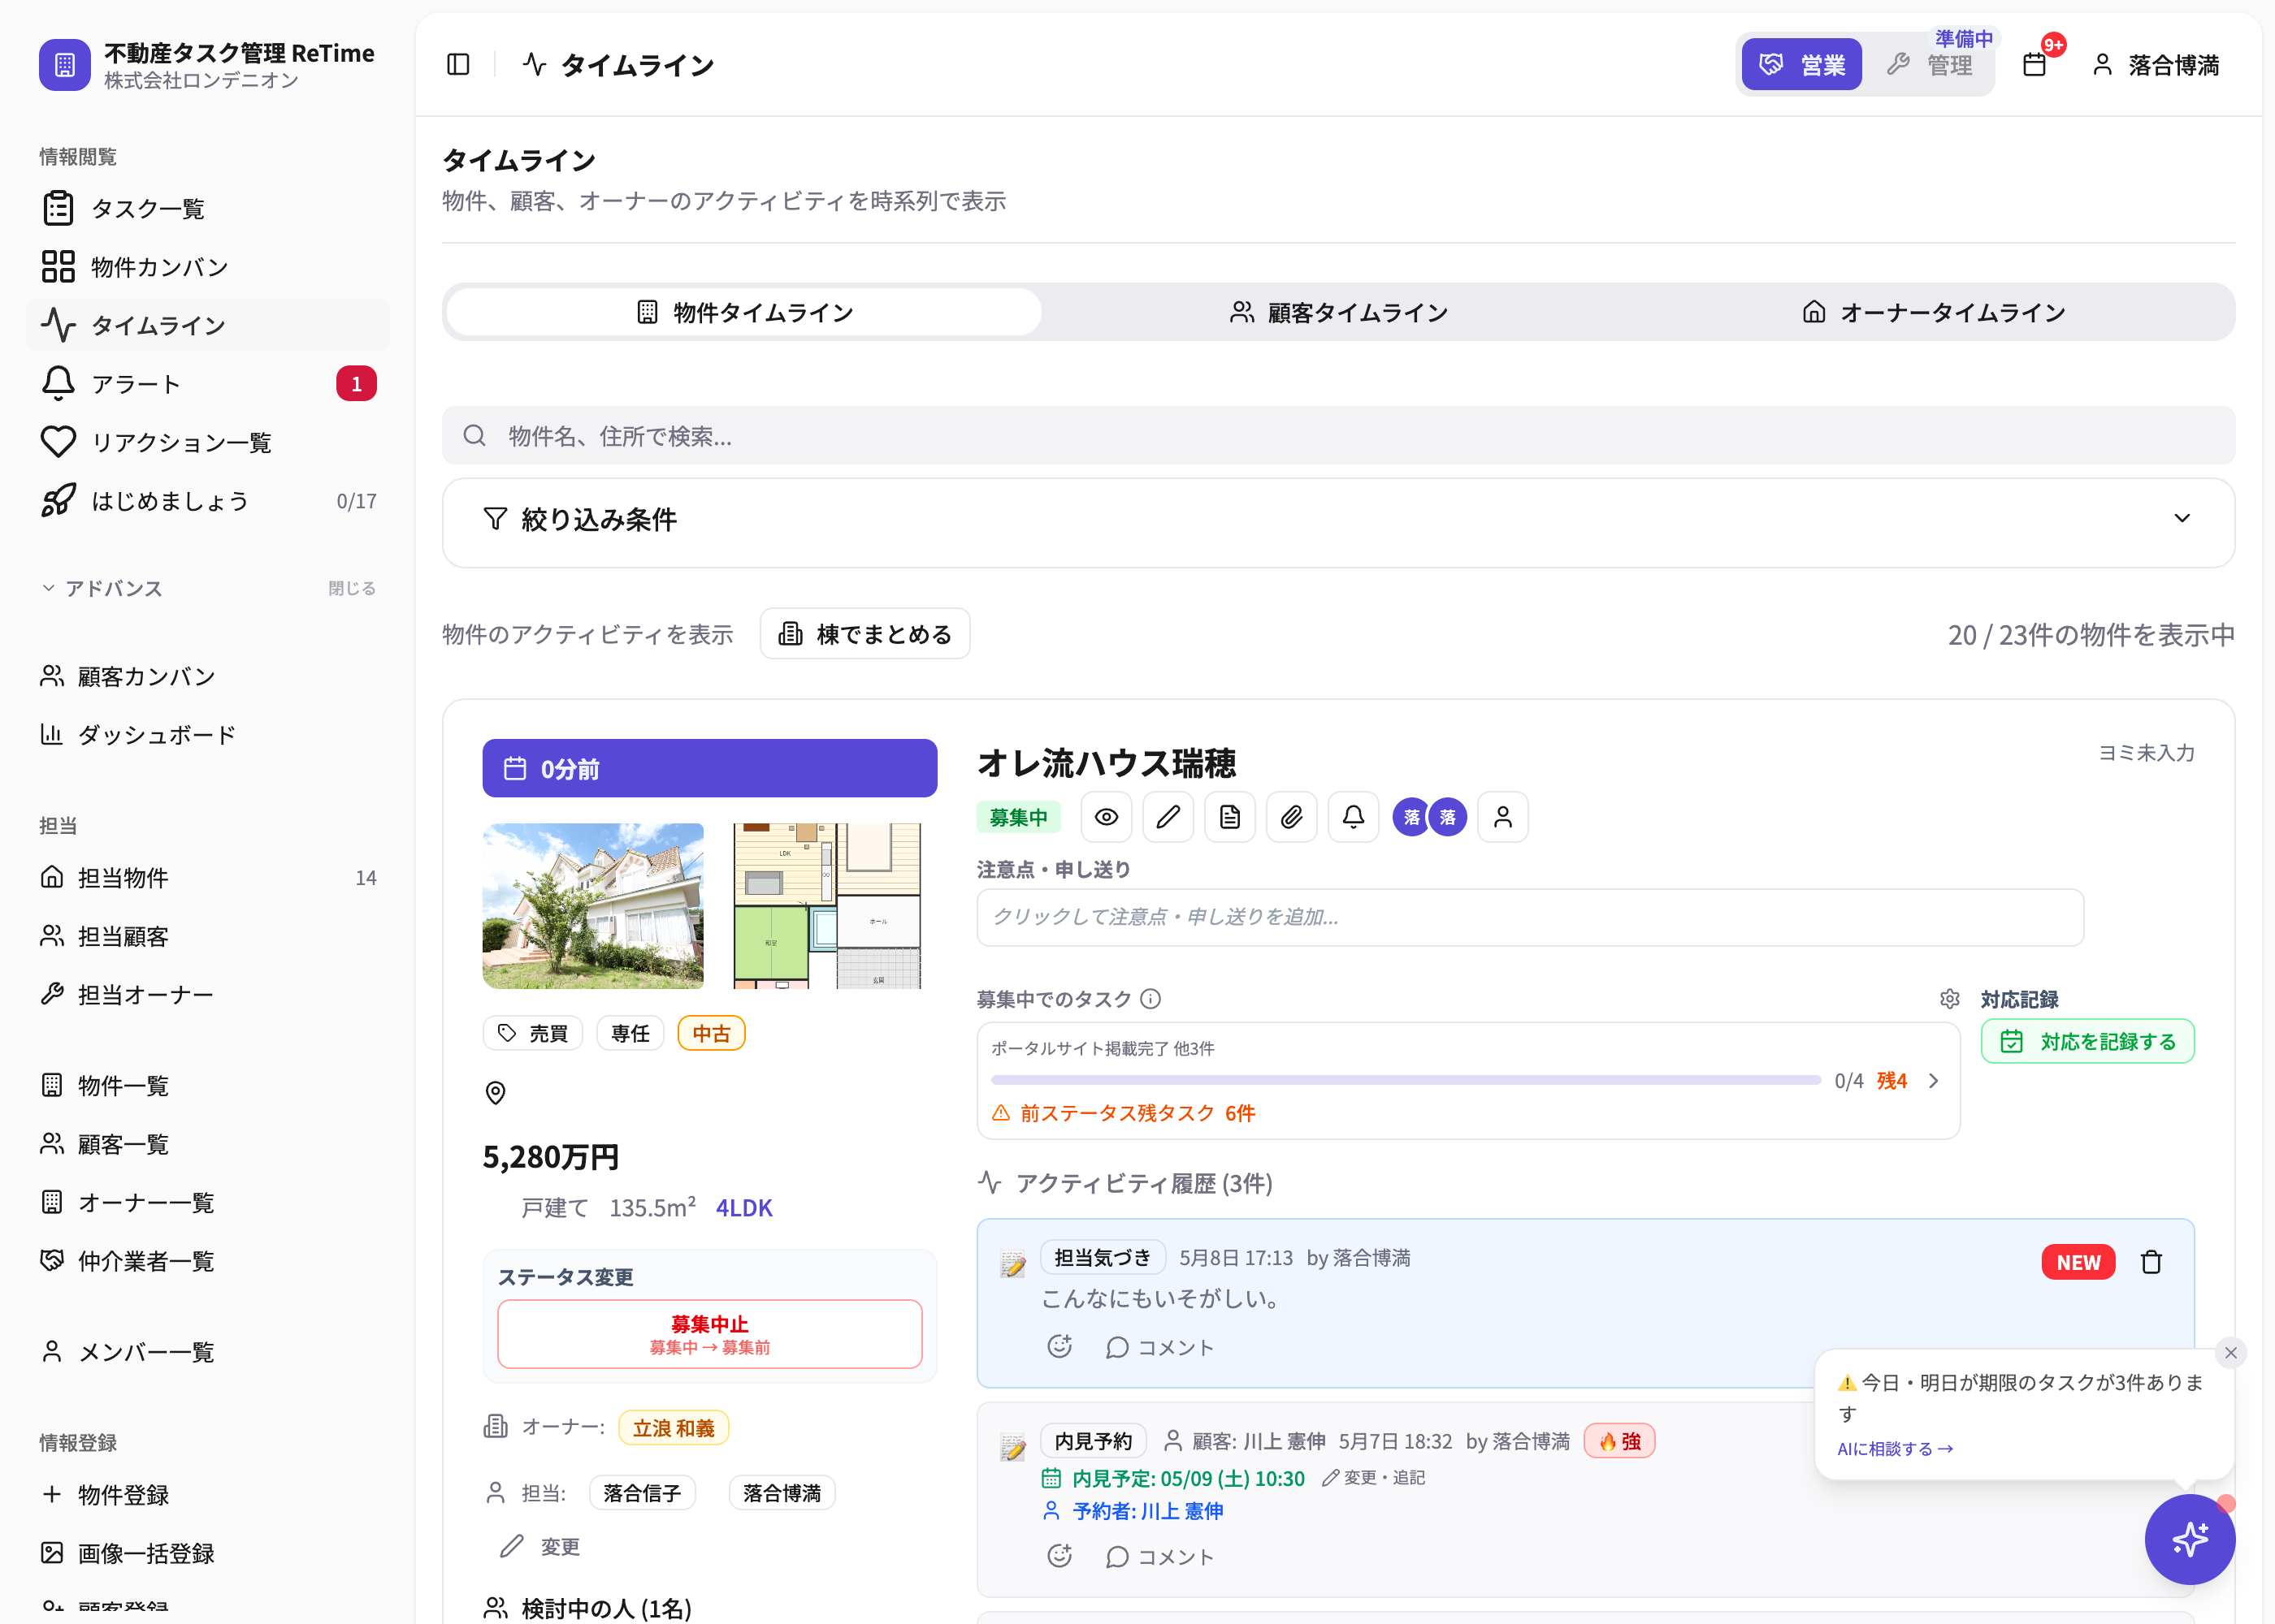Select the オーナータイムライン tab

point(1932,312)
